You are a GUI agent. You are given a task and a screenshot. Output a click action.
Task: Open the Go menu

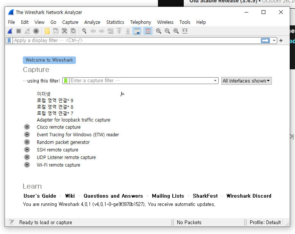pos(53,22)
